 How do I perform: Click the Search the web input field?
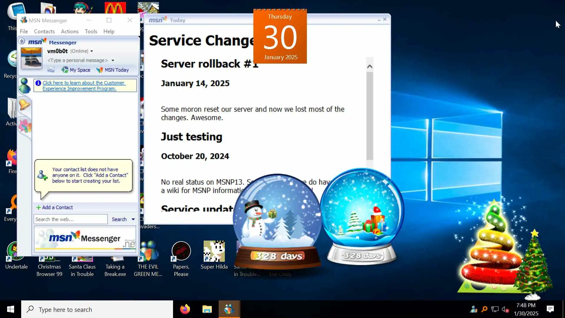(x=71, y=219)
